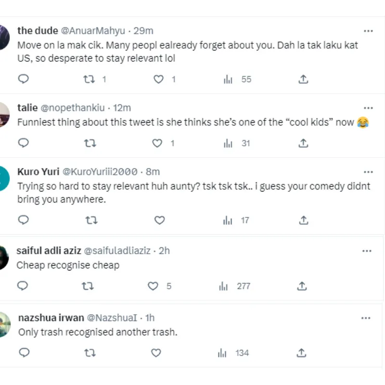The height and width of the screenshot is (385, 385).
Task: Open more options on talie's tweet
Action: pyautogui.click(x=368, y=108)
